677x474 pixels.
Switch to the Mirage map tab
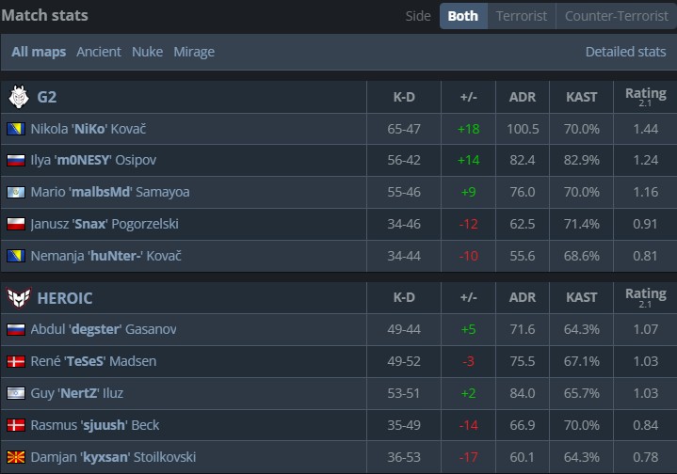pos(194,52)
